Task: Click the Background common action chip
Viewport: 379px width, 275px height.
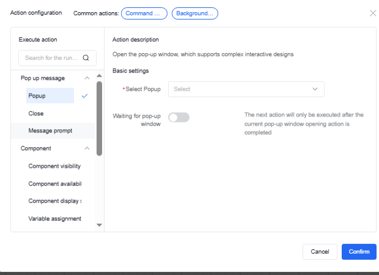Action: coord(194,13)
